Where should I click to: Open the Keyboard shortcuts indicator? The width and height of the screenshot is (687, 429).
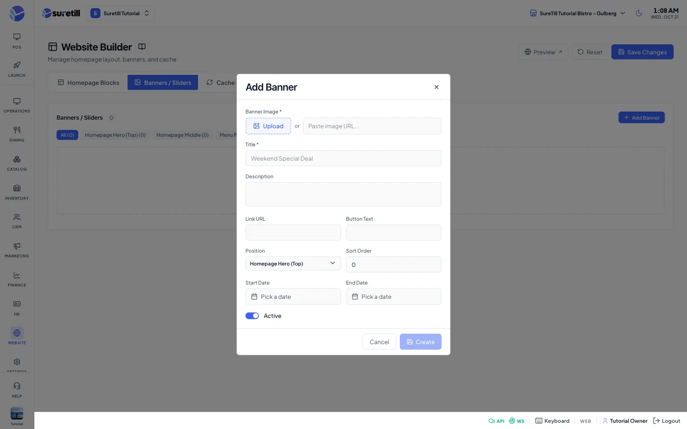(x=552, y=421)
